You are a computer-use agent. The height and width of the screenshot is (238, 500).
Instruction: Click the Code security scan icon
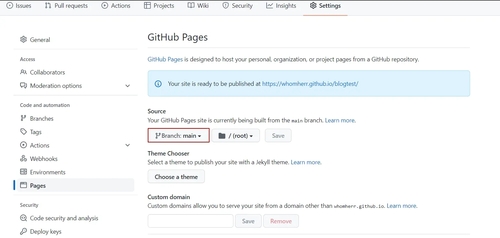(24, 218)
